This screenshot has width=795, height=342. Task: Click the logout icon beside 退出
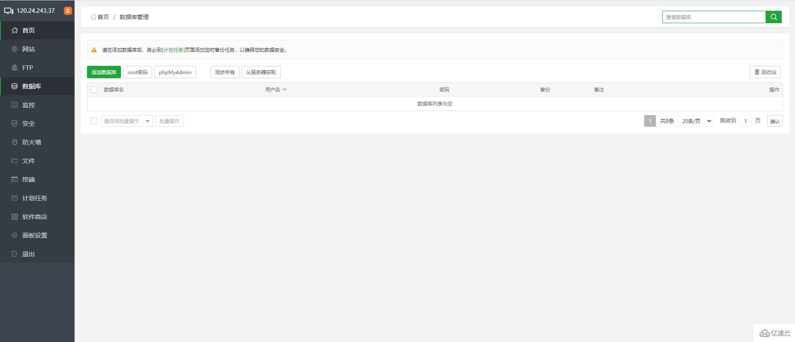(x=14, y=254)
